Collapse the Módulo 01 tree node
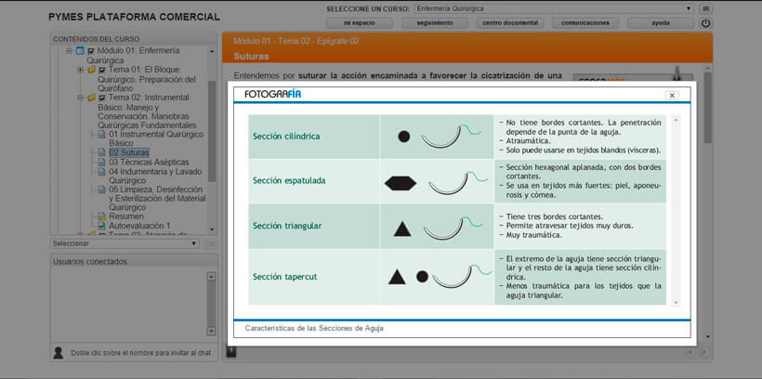The image size is (762, 379). tap(69, 50)
